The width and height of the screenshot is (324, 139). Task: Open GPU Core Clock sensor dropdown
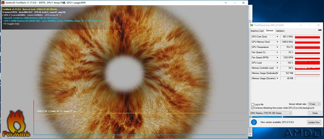tap(277, 37)
